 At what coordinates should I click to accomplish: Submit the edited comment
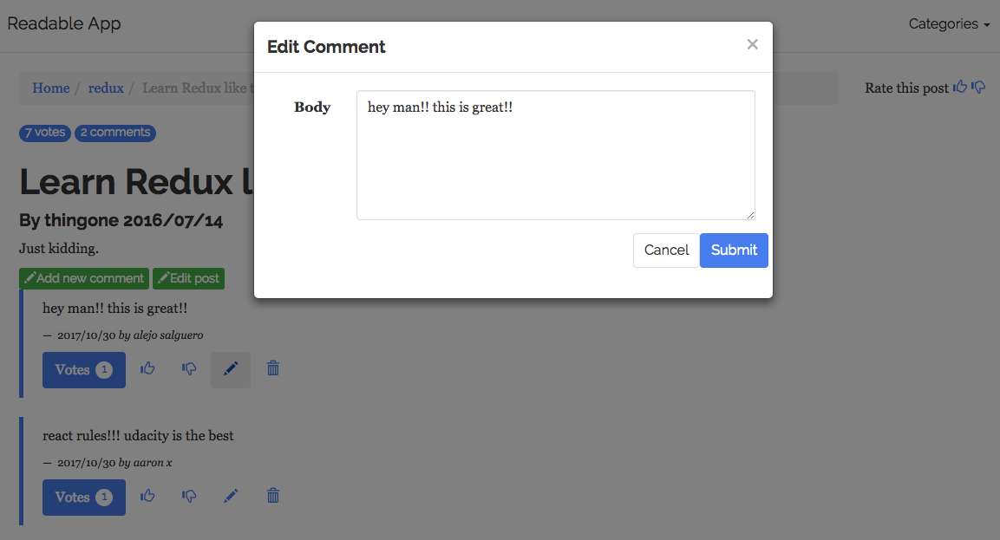(x=734, y=250)
